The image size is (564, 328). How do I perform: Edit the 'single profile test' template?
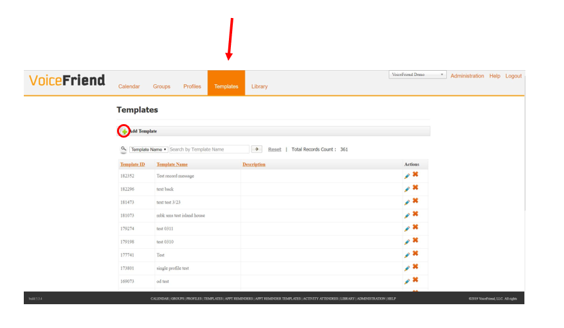pyautogui.click(x=407, y=268)
